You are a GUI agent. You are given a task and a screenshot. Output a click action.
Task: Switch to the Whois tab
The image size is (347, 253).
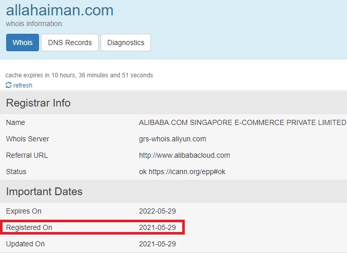click(x=23, y=43)
